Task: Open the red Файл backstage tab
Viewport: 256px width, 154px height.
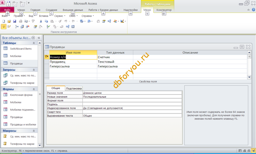Action: [7, 10]
